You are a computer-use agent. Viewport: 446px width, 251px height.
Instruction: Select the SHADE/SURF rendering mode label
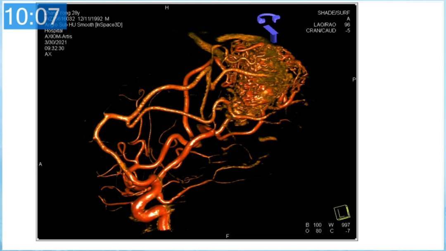pos(334,13)
